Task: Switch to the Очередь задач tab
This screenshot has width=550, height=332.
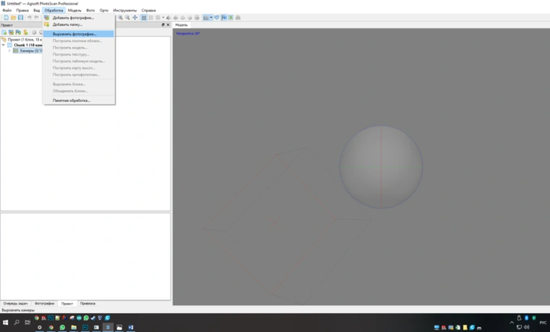Action: (x=15, y=303)
